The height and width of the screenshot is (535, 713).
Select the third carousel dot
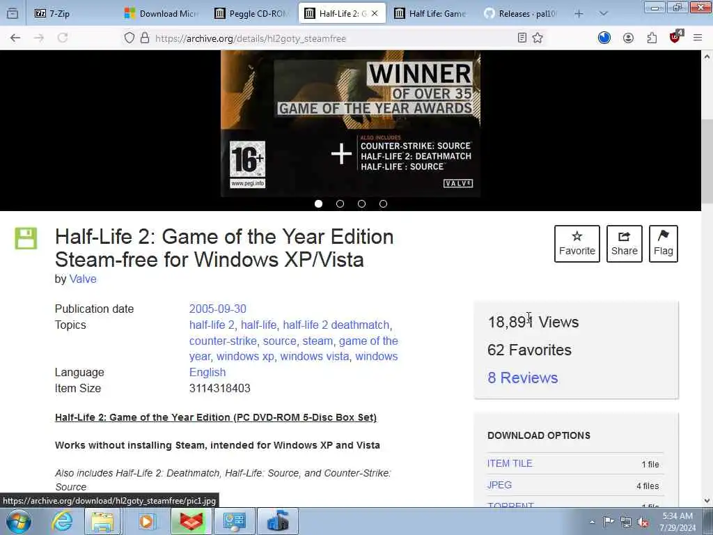361,204
